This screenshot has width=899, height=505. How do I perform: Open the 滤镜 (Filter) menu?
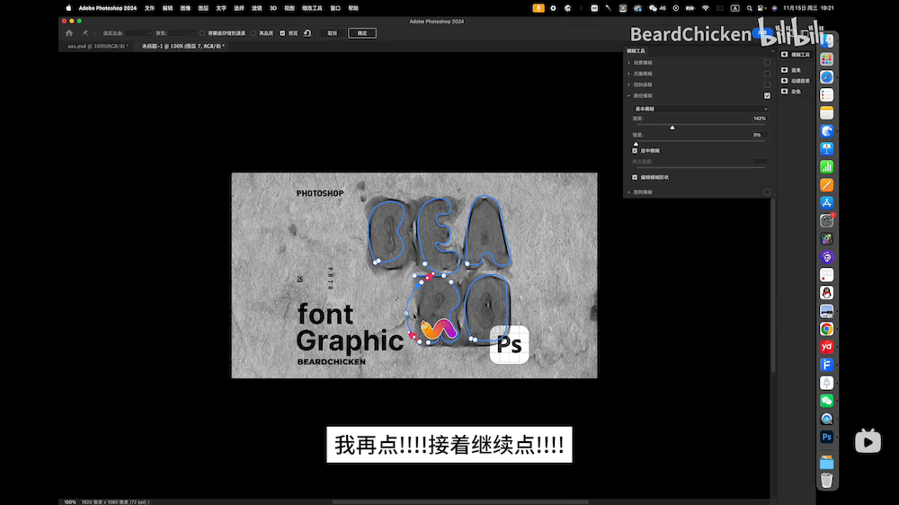[257, 7]
